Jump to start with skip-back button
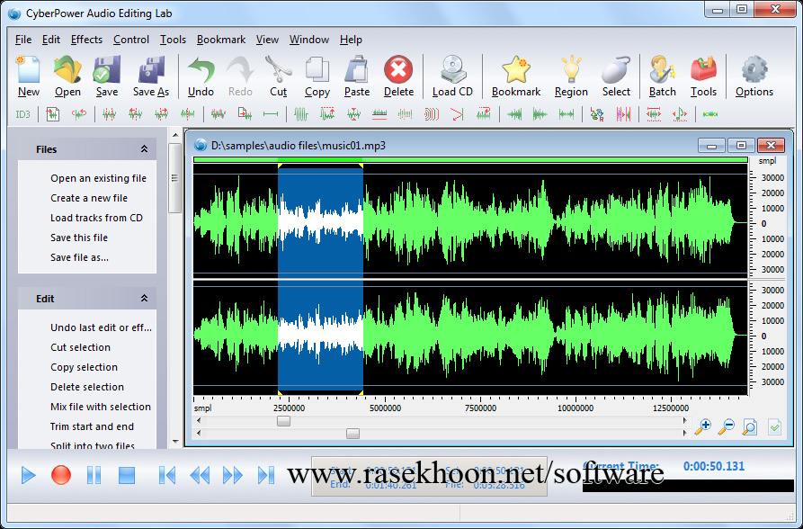 click(x=167, y=475)
